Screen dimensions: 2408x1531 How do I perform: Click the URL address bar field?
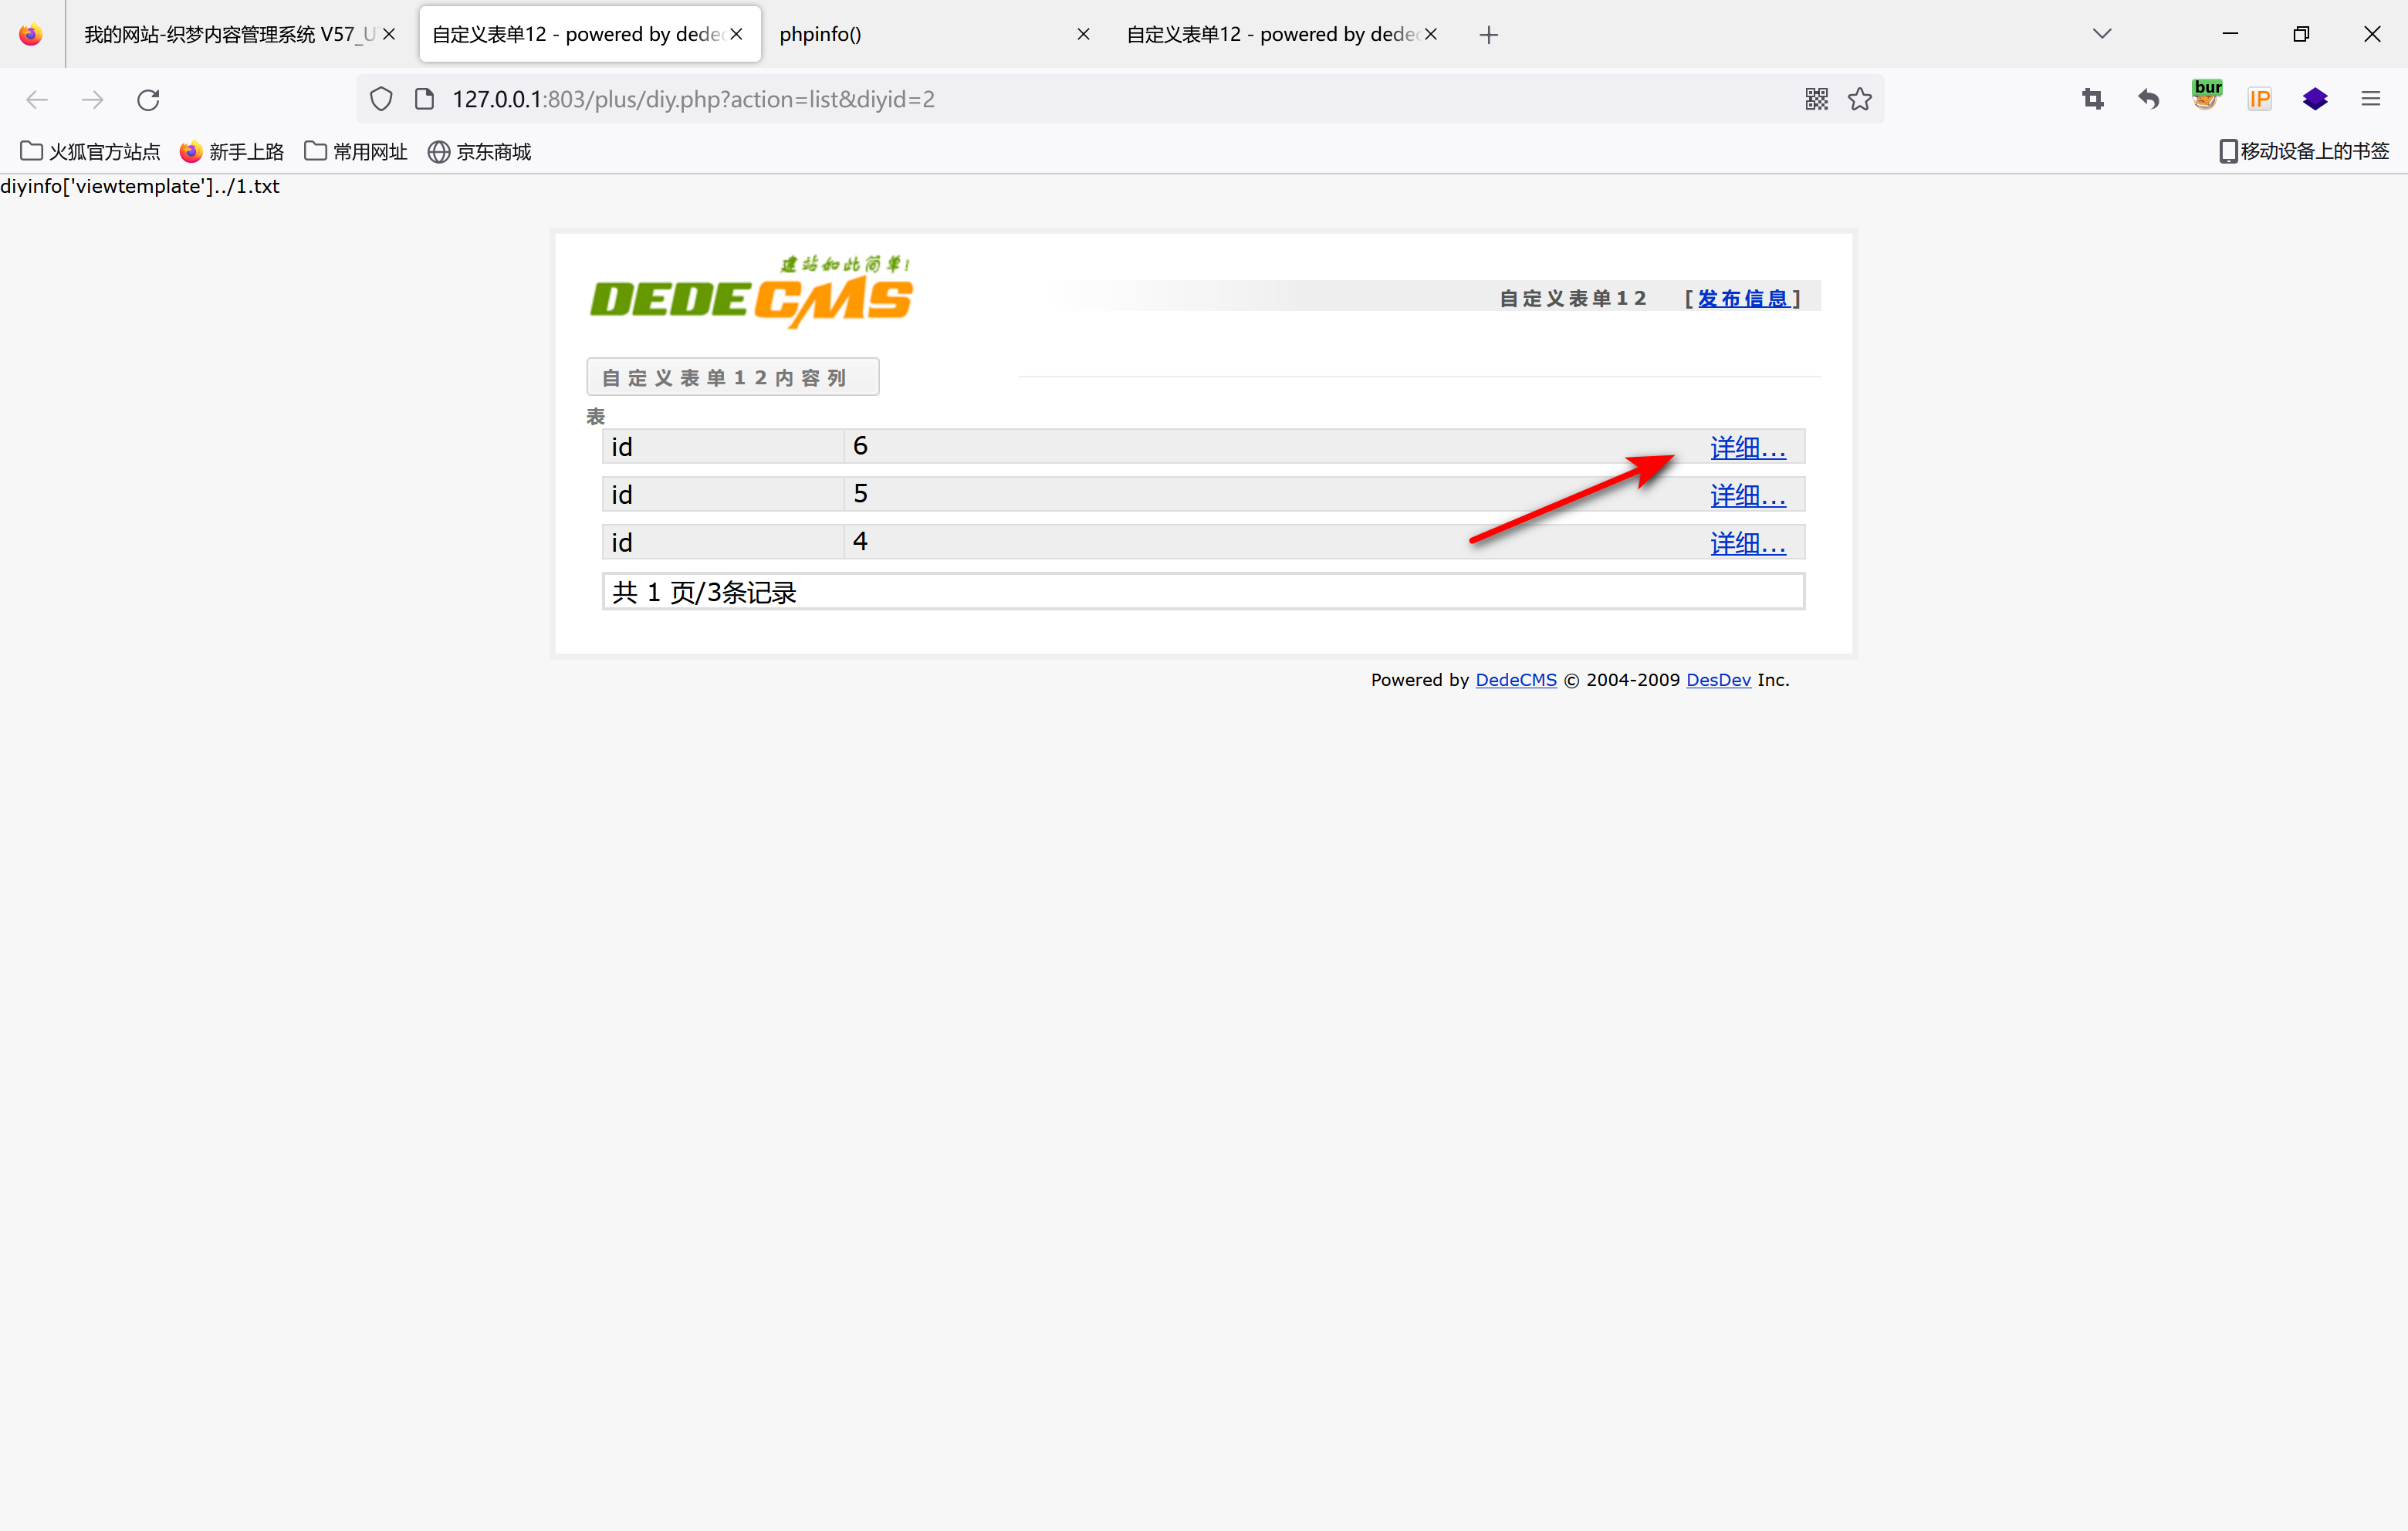[1100, 99]
